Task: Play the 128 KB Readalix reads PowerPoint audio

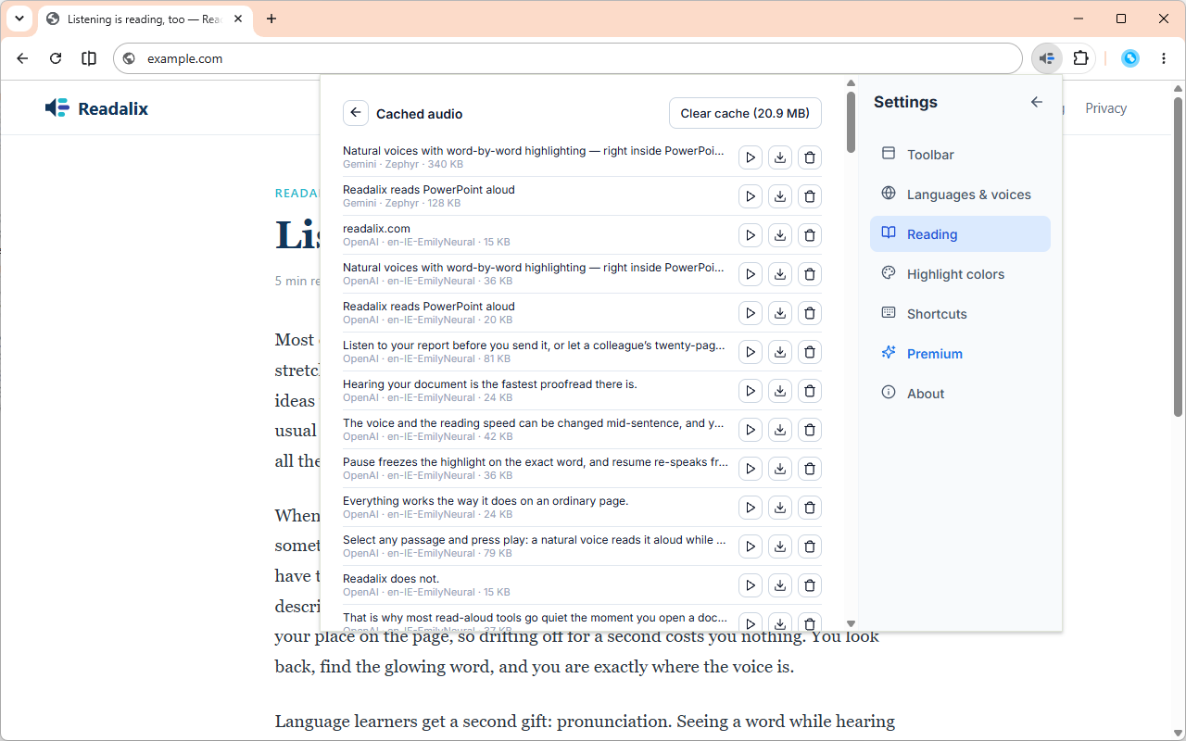Action: (x=751, y=196)
